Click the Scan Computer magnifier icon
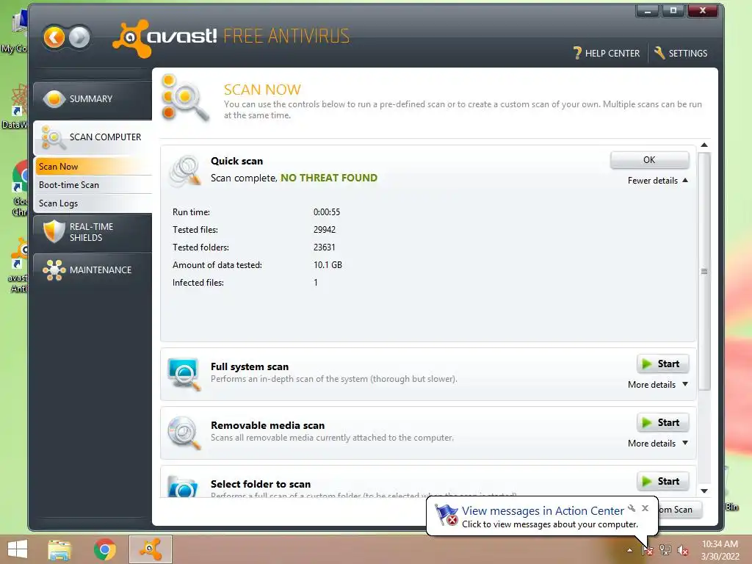Screen dimensions: 752x564 pos(53,137)
